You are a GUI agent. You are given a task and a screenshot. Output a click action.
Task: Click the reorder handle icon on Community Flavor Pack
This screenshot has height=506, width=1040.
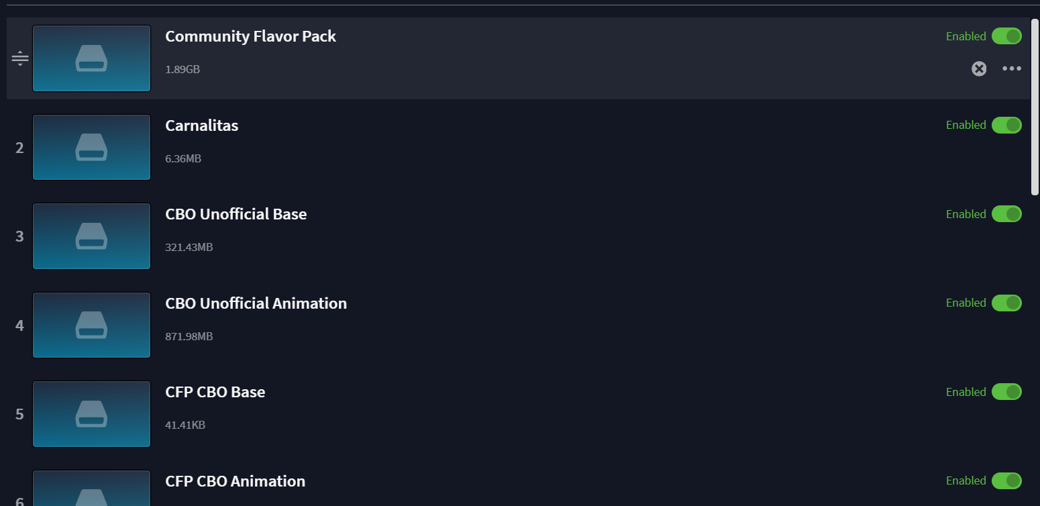[x=20, y=58]
